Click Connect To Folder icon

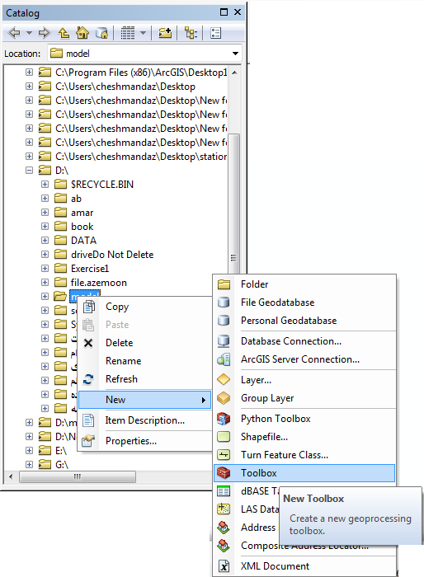click(x=165, y=33)
